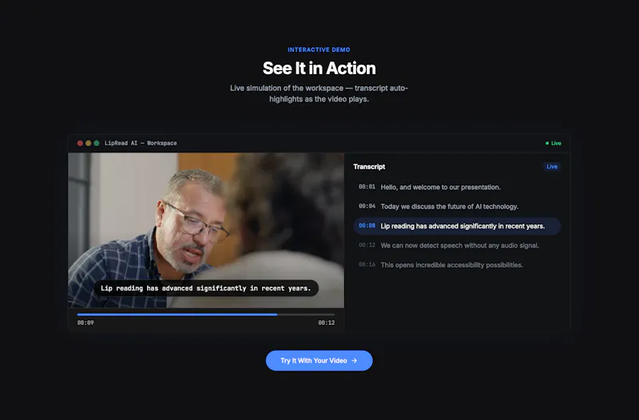Click the green Live status indicator in titlebar
Screen dimensions: 639x420
click(x=554, y=144)
